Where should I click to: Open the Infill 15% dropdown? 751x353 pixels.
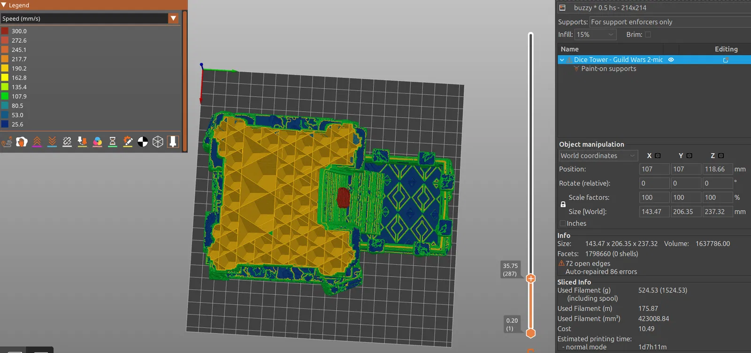pyautogui.click(x=596, y=35)
